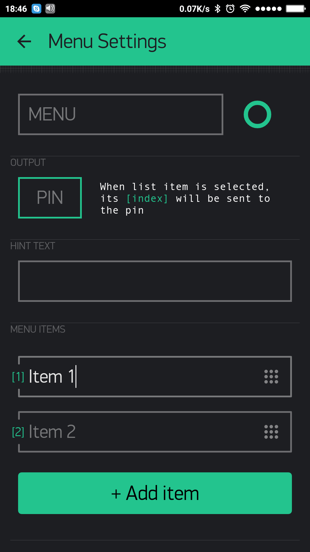
Task: Open widget color picker circle
Action: pyautogui.click(x=257, y=114)
